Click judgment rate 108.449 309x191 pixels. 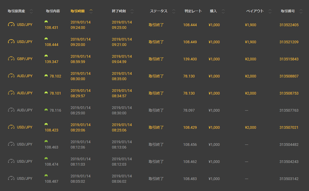pos(190,42)
